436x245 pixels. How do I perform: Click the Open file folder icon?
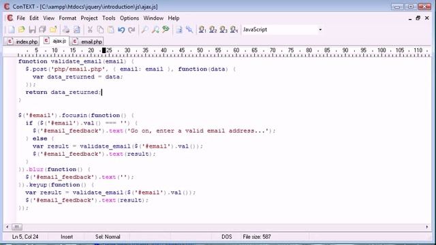[x=21, y=29]
